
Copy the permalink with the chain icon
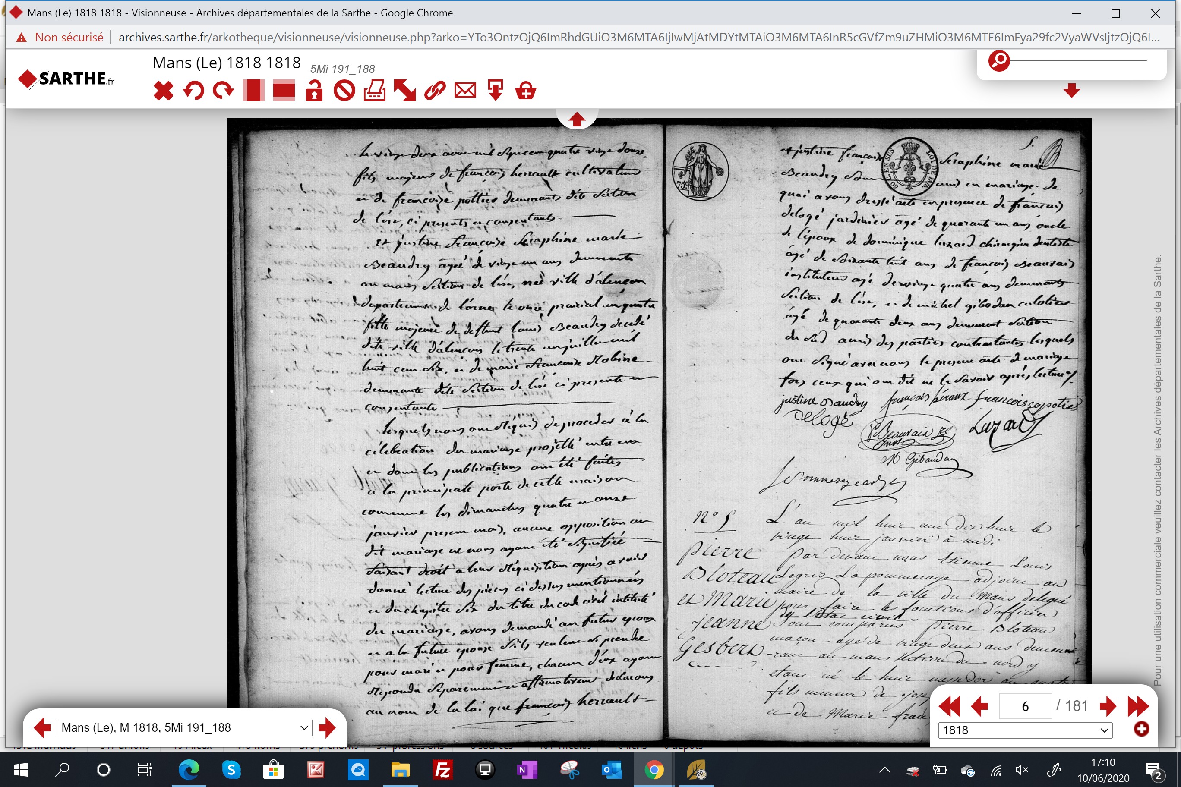pyautogui.click(x=435, y=91)
